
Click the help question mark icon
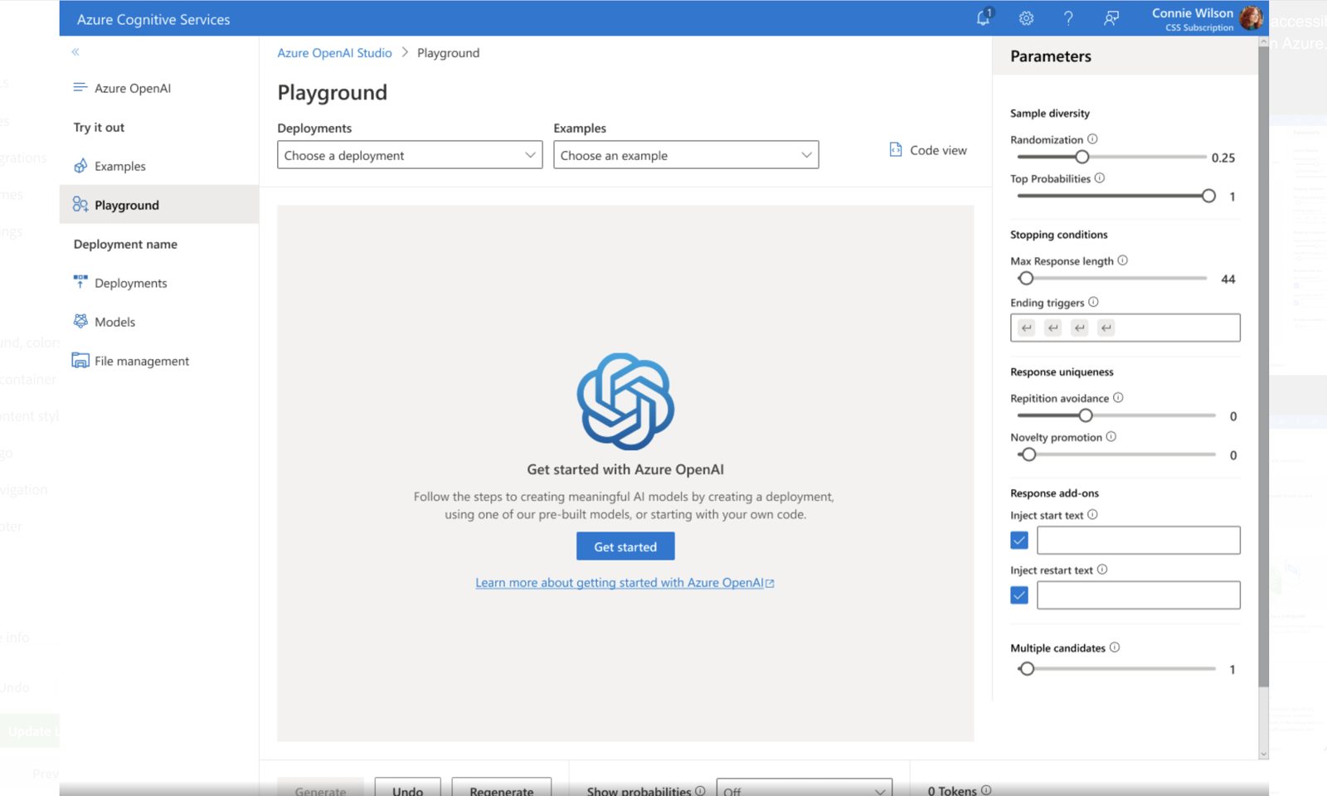coord(1068,18)
